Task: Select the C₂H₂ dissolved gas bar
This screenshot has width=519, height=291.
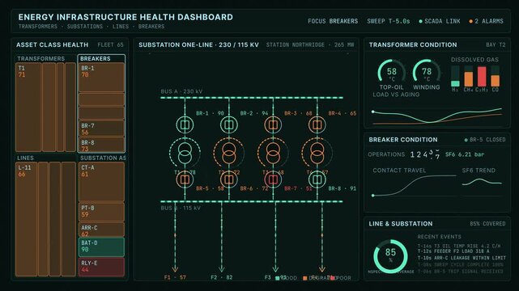Action: pos(482,76)
